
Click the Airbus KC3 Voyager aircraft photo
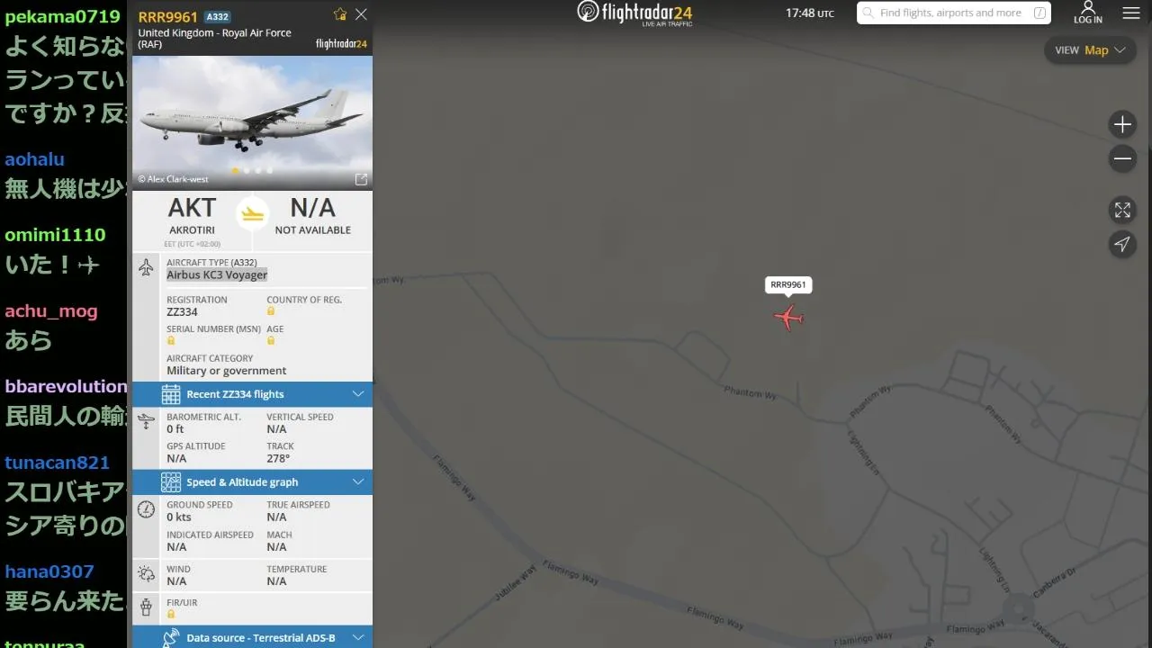click(252, 122)
